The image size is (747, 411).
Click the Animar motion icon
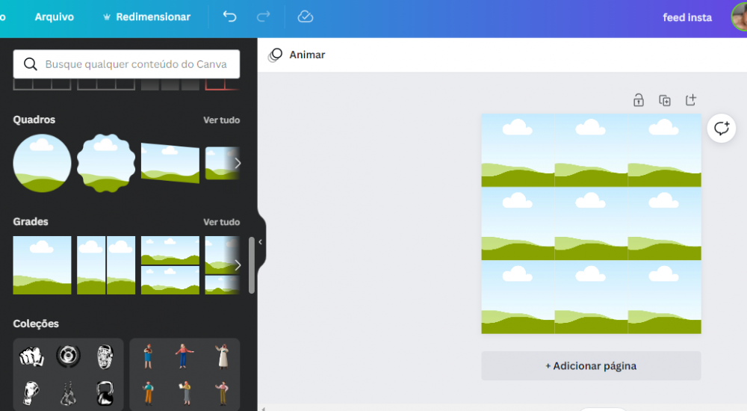276,55
